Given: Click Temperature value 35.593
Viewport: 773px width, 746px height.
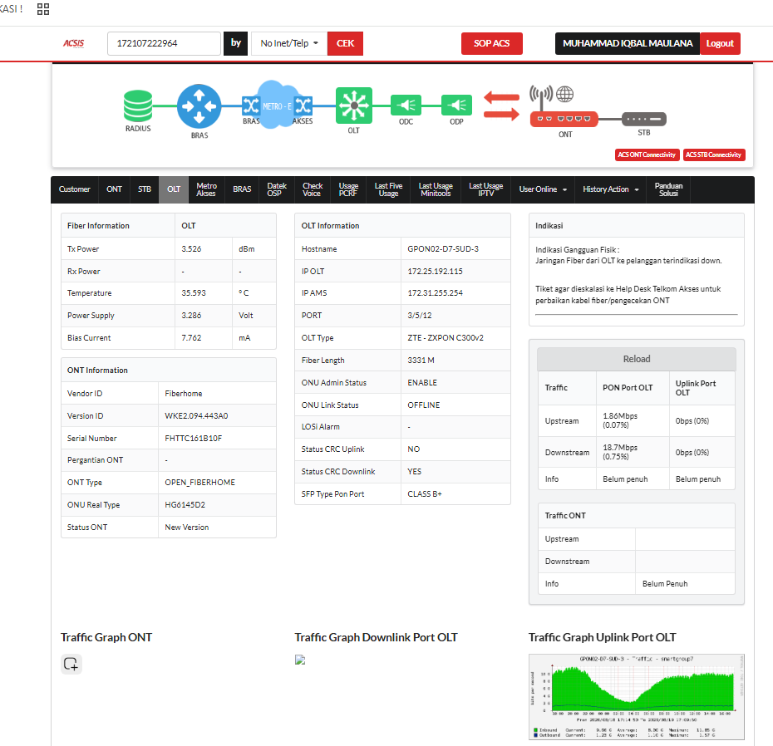Looking at the screenshot, I should 193,293.
